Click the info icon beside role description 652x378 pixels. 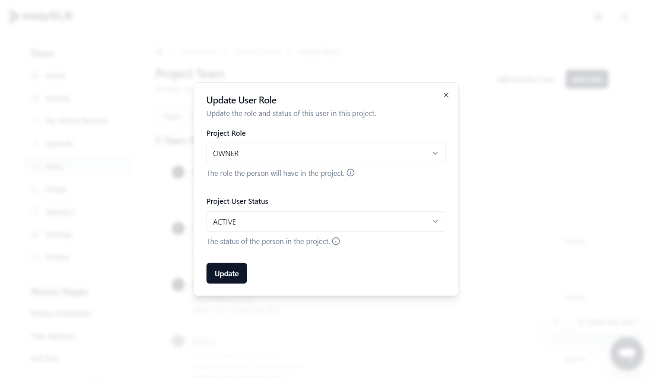pyautogui.click(x=350, y=173)
